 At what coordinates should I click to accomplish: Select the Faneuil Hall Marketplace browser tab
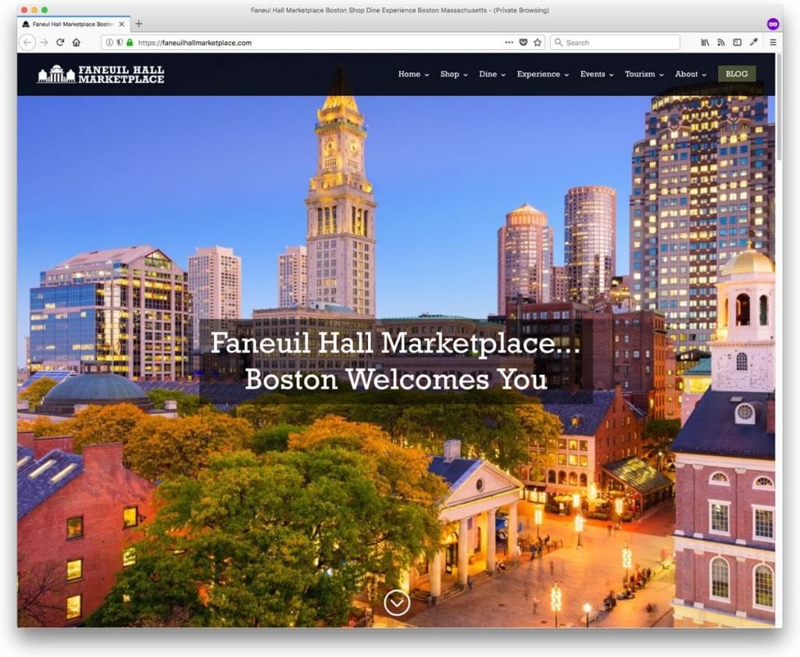point(73,24)
